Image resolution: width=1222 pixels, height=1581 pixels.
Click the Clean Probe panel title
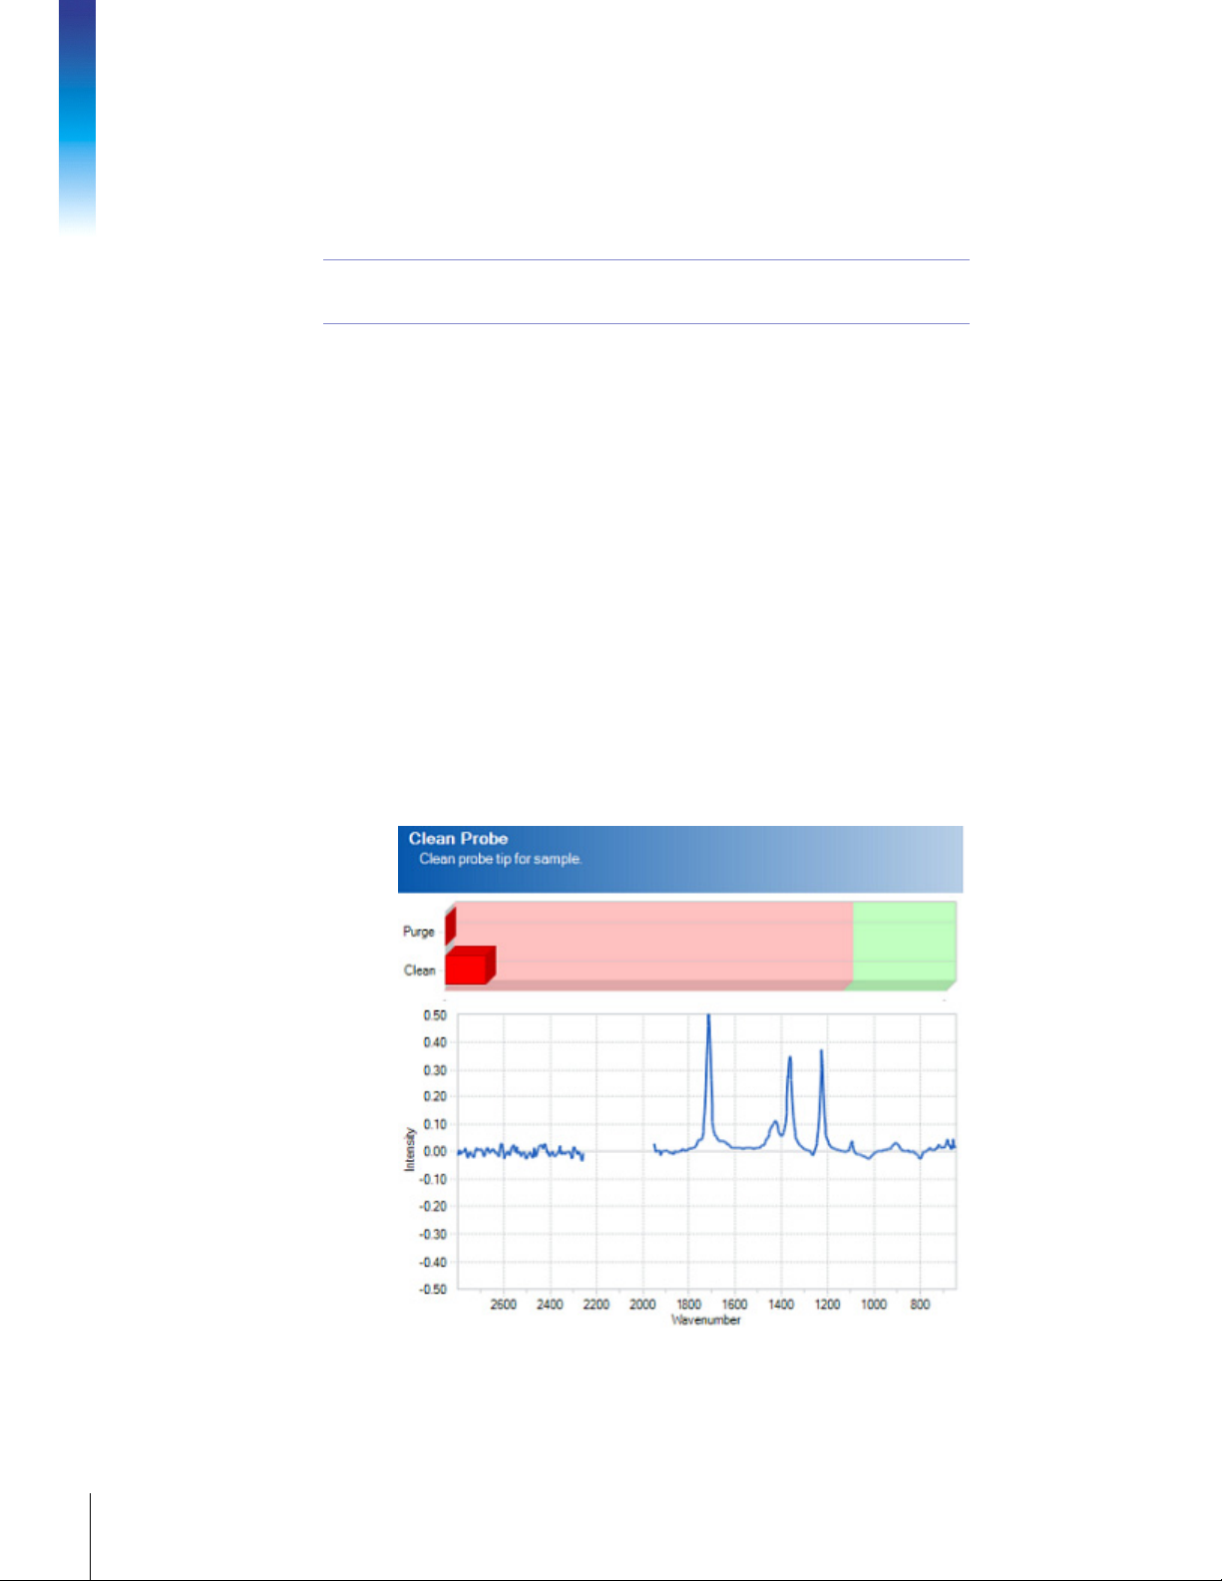point(458,839)
